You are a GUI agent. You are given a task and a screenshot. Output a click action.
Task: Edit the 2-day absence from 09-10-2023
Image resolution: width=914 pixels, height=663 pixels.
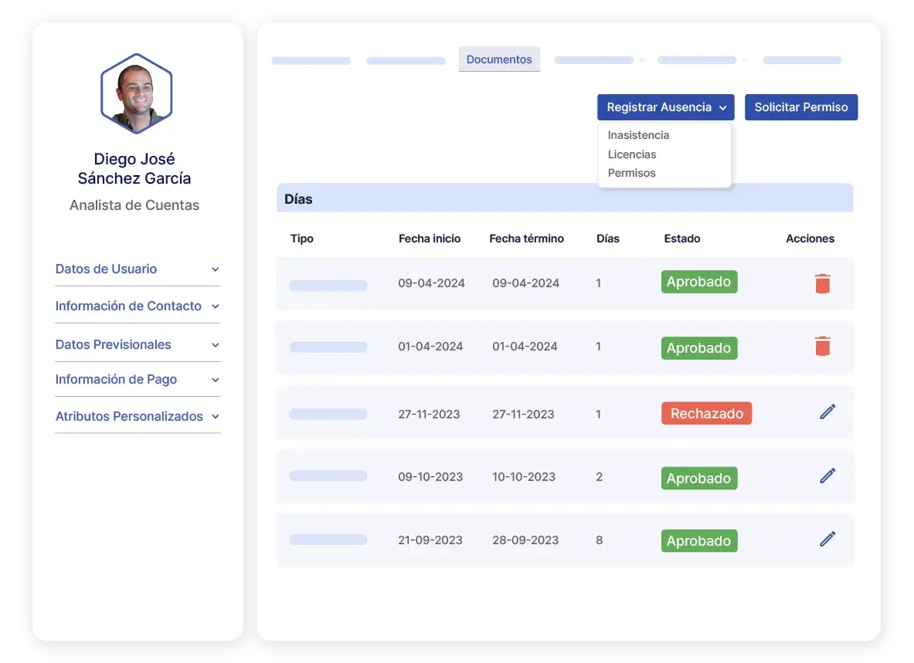[827, 475]
